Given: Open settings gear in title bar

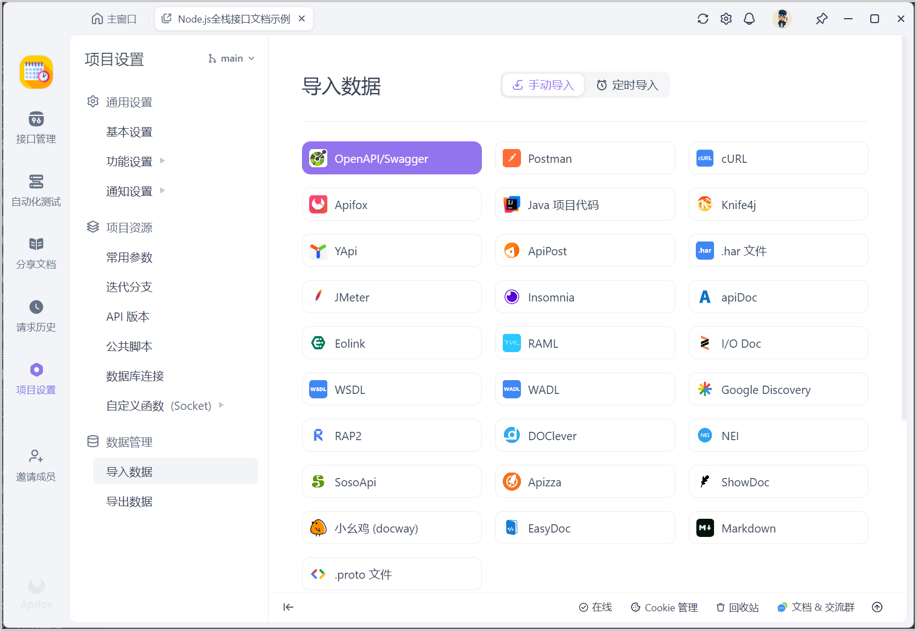Looking at the screenshot, I should coord(726,19).
